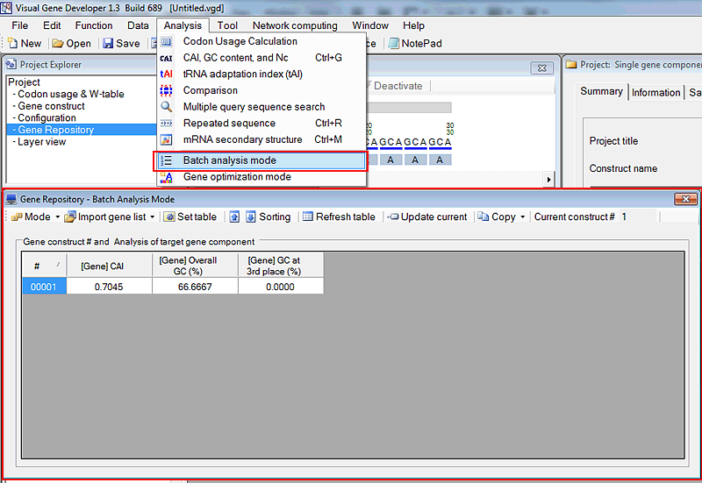Click the sort ascending up-arrow icon
Viewport: 702px width, 483px height.
point(234,217)
